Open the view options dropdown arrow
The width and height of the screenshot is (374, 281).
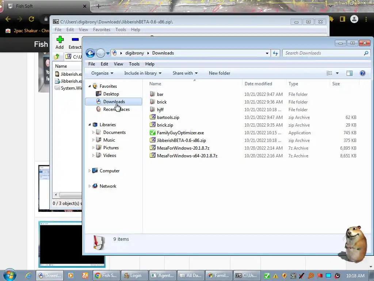click(337, 73)
